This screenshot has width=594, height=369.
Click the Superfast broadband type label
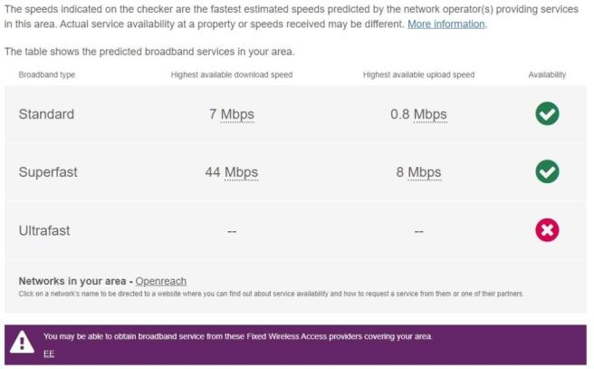tap(48, 172)
